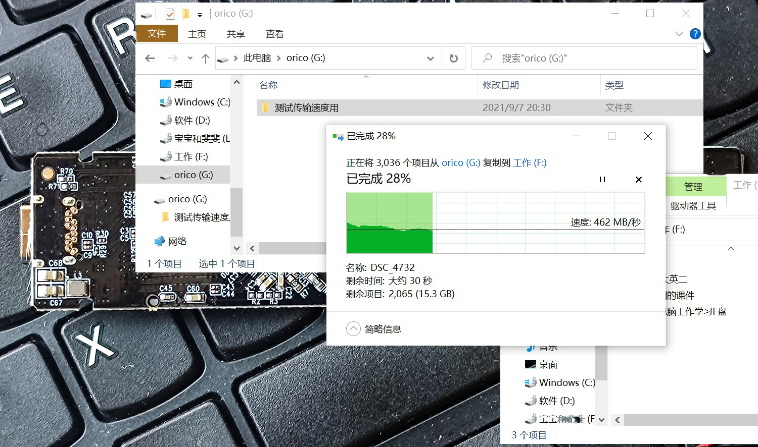
Task: Open the help question mark icon
Action: tap(695, 34)
